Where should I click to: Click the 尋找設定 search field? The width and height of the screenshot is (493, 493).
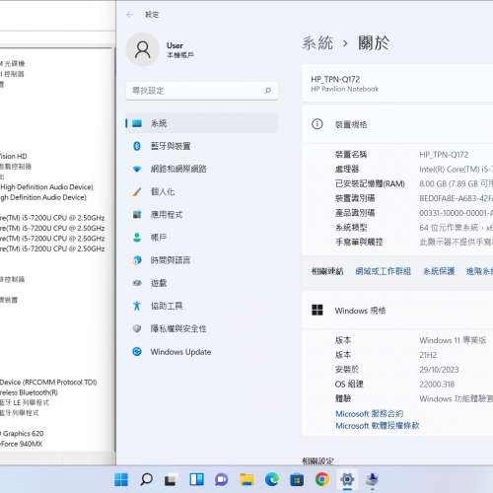pyautogui.click(x=202, y=91)
